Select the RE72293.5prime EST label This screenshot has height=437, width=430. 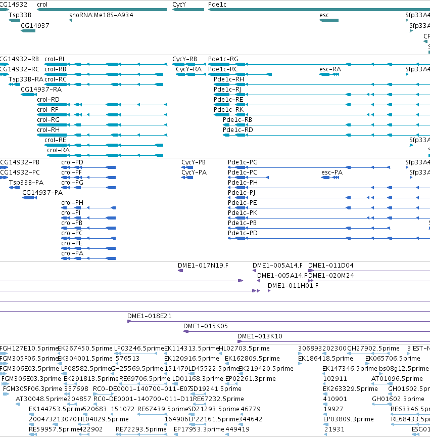coord(141,429)
